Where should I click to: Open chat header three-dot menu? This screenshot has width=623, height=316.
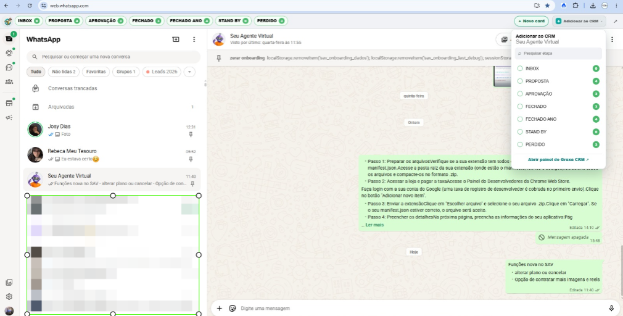[612, 39]
